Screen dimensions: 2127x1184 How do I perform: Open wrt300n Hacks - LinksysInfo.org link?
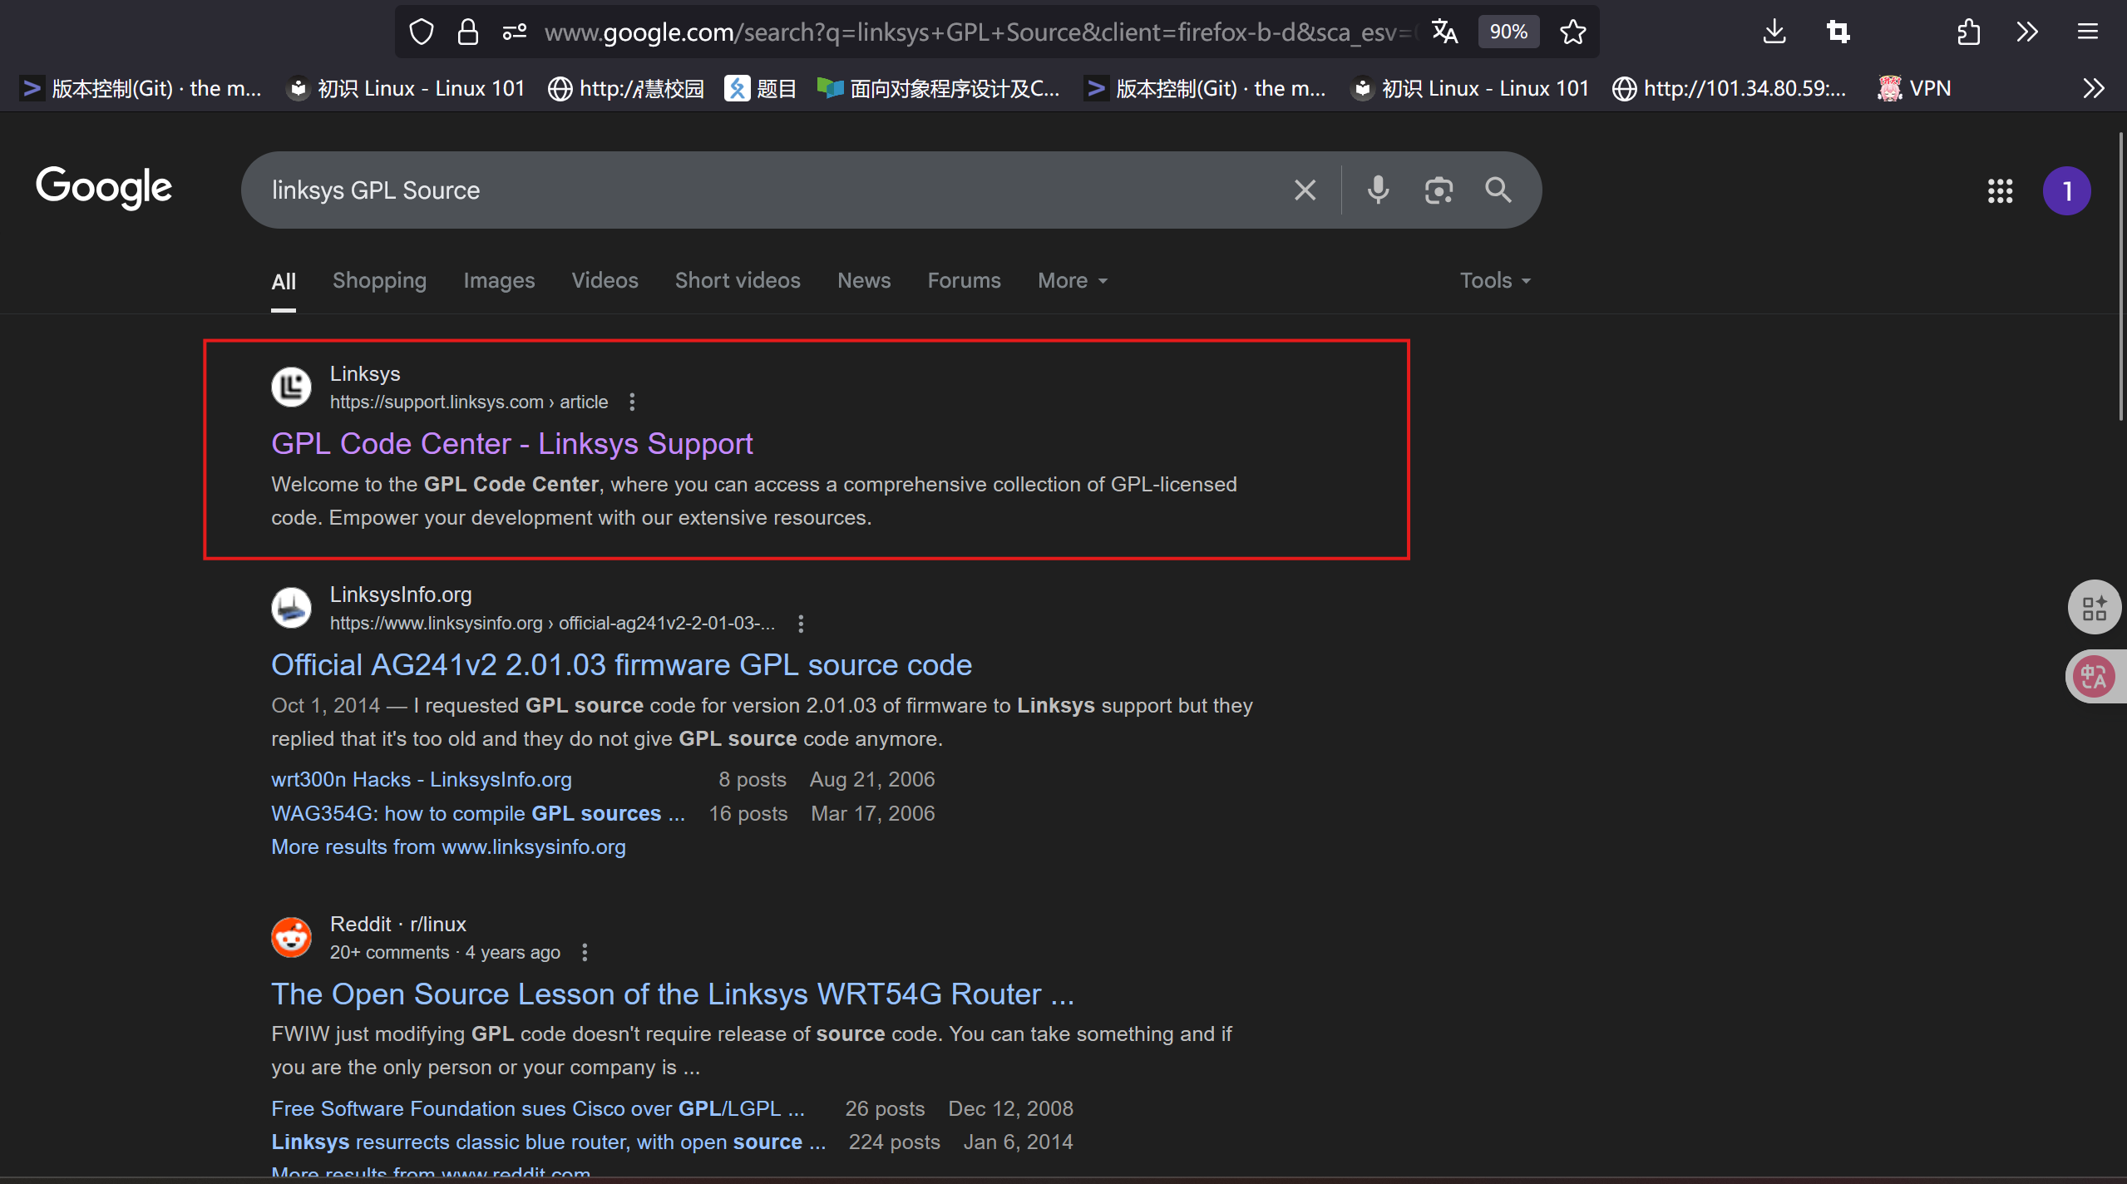(x=422, y=780)
